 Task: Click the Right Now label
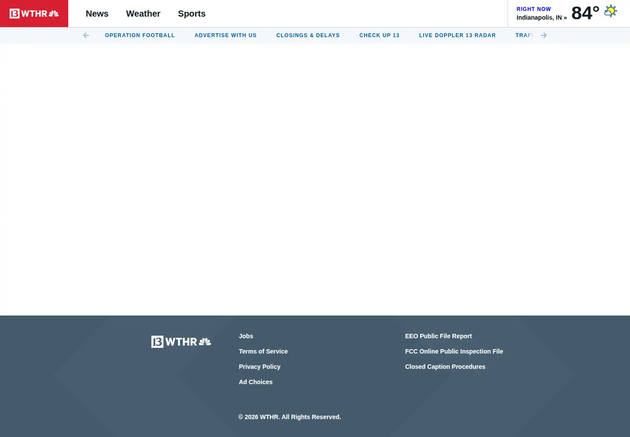[534, 9]
